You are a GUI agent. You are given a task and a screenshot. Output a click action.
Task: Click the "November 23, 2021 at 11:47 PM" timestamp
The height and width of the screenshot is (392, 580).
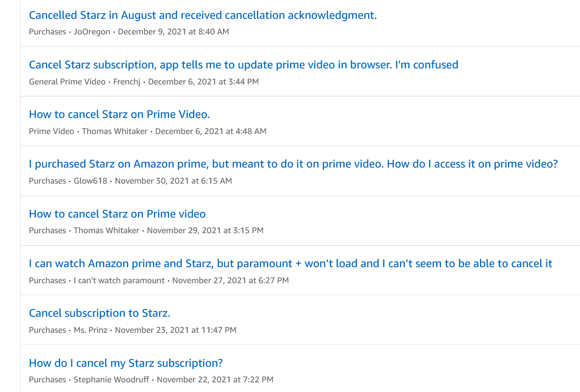(176, 330)
